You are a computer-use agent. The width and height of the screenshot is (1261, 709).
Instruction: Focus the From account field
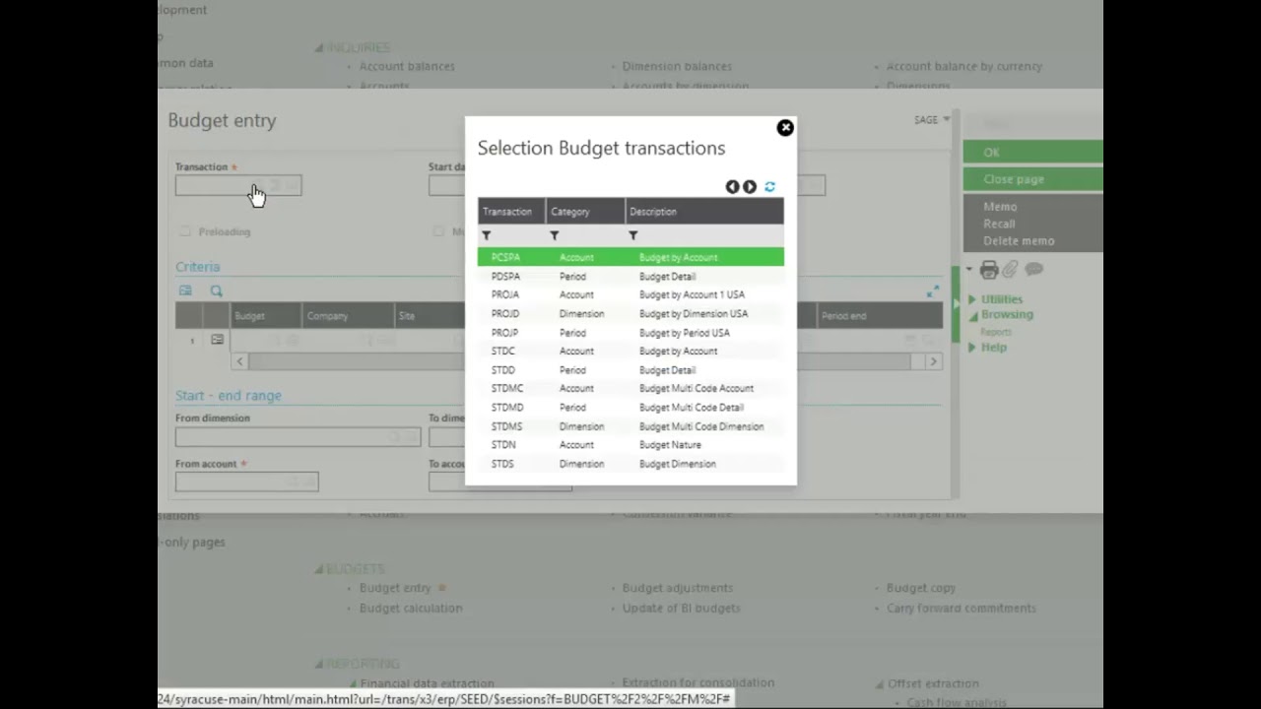pyautogui.click(x=246, y=483)
